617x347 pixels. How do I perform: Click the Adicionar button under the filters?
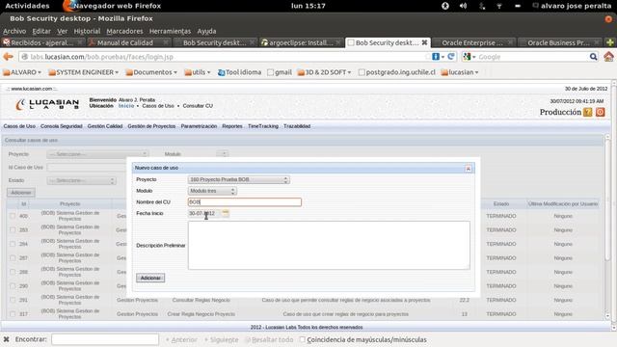(x=21, y=193)
